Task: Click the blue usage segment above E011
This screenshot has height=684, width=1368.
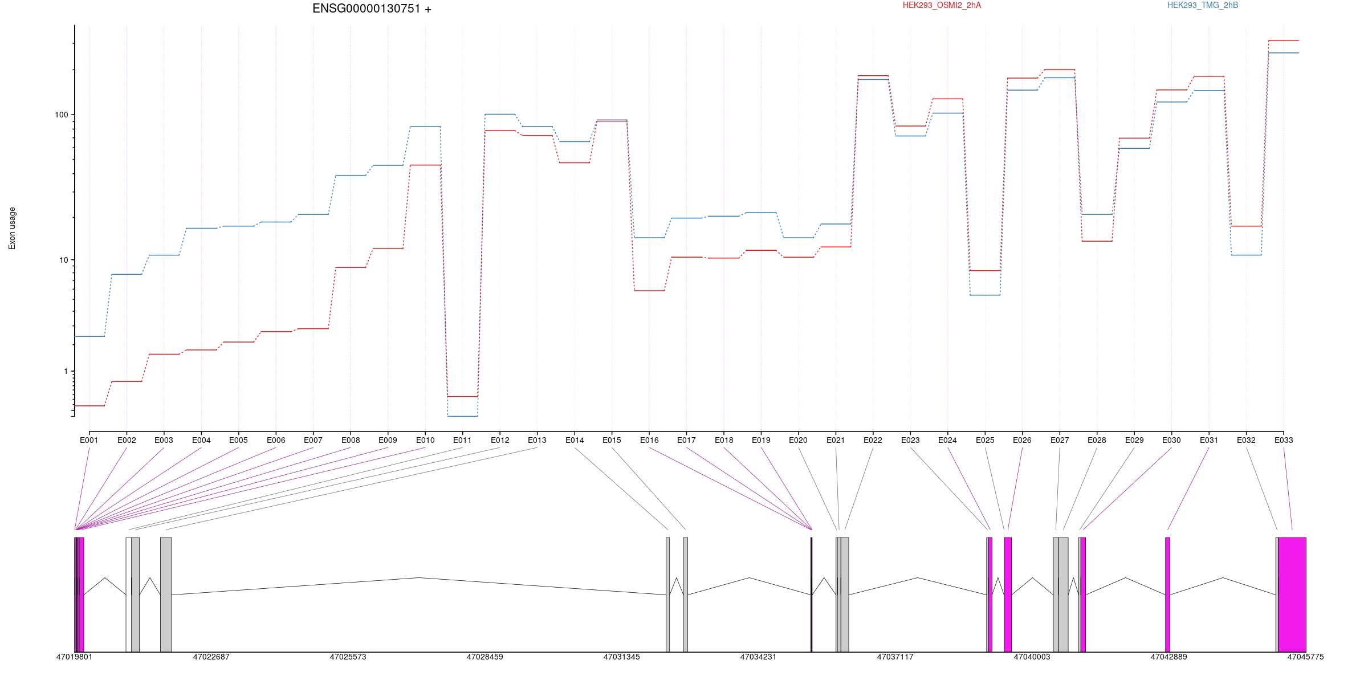Action: (462, 416)
